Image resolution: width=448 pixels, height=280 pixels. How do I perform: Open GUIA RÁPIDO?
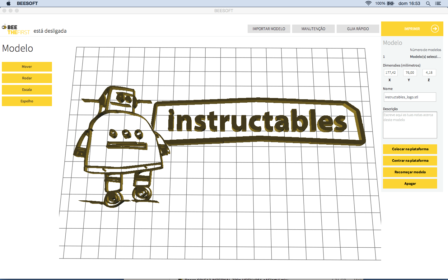point(358,29)
